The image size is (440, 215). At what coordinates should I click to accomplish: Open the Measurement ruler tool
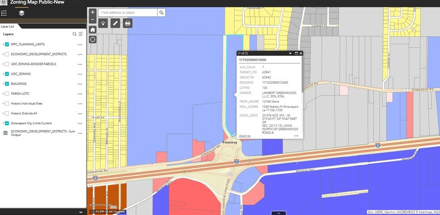point(115,23)
